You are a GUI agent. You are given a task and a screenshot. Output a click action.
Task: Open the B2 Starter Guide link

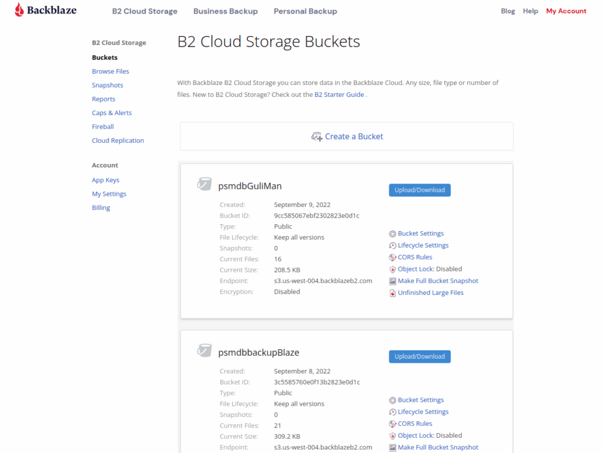tap(339, 94)
